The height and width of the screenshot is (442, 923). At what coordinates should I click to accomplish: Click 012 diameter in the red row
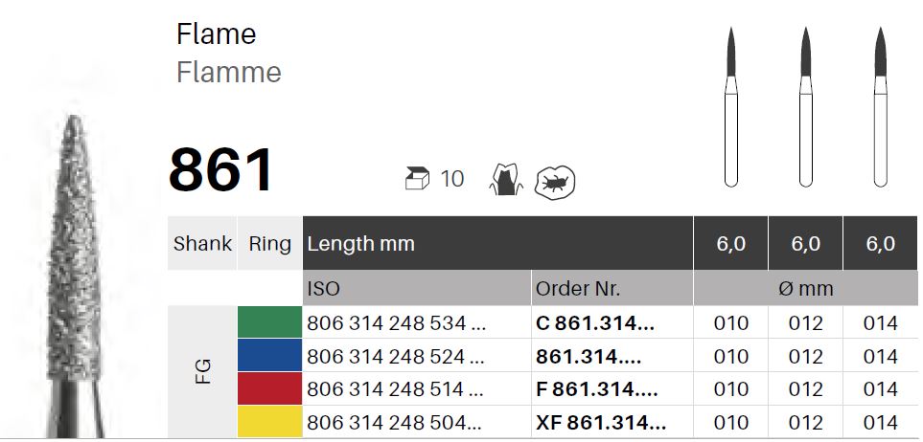[x=806, y=389]
